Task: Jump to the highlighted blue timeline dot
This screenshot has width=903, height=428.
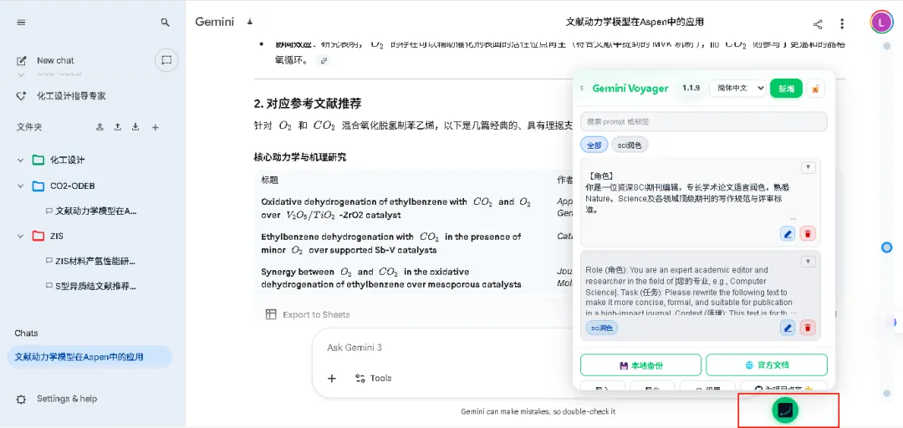Action: pyautogui.click(x=887, y=247)
